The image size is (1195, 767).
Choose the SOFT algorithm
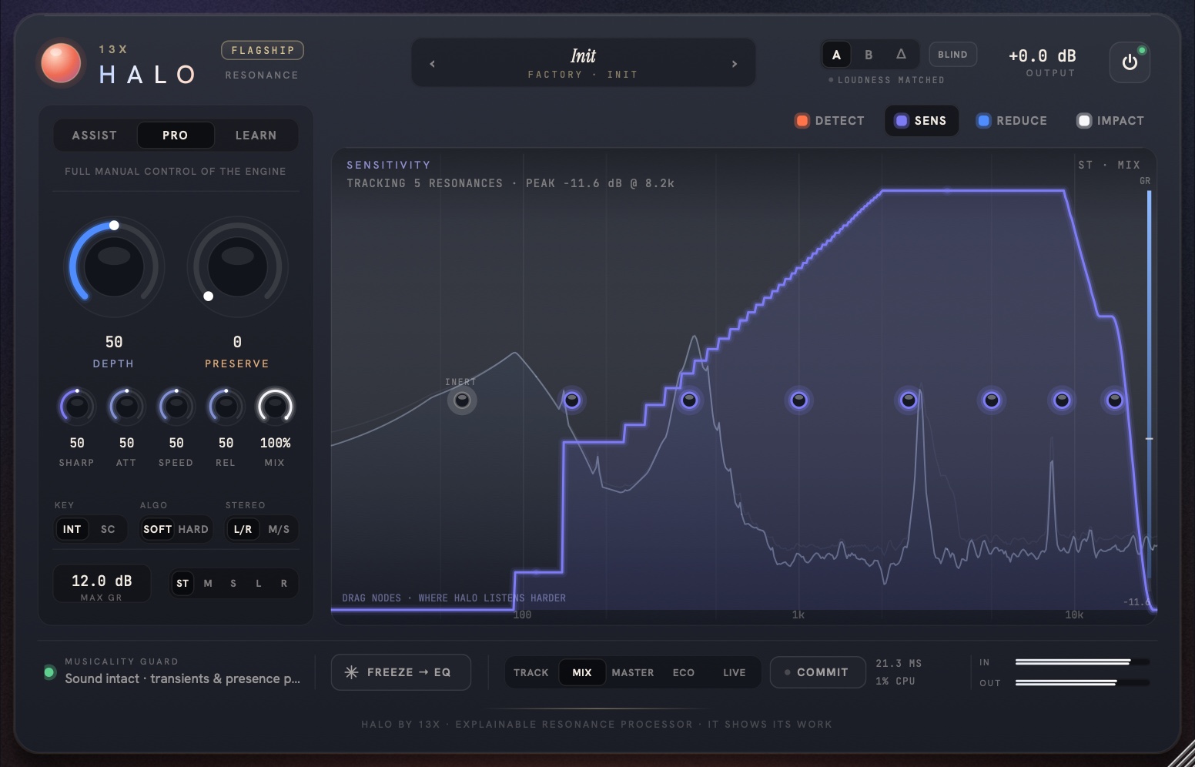coord(157,529)
